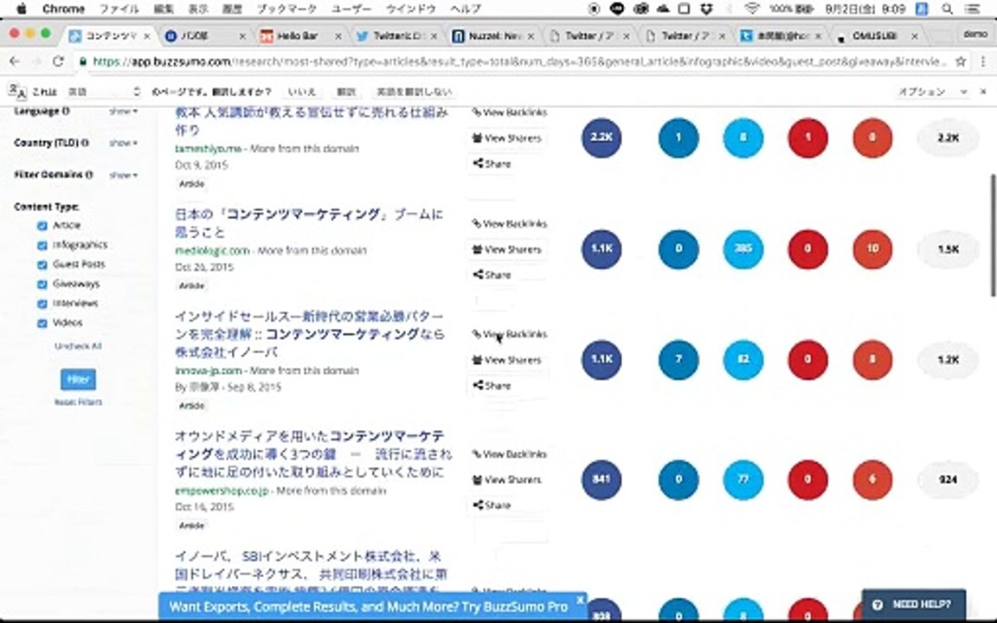
Task: Click the Dropbox icon in menu bar
Action: [706, 9]
